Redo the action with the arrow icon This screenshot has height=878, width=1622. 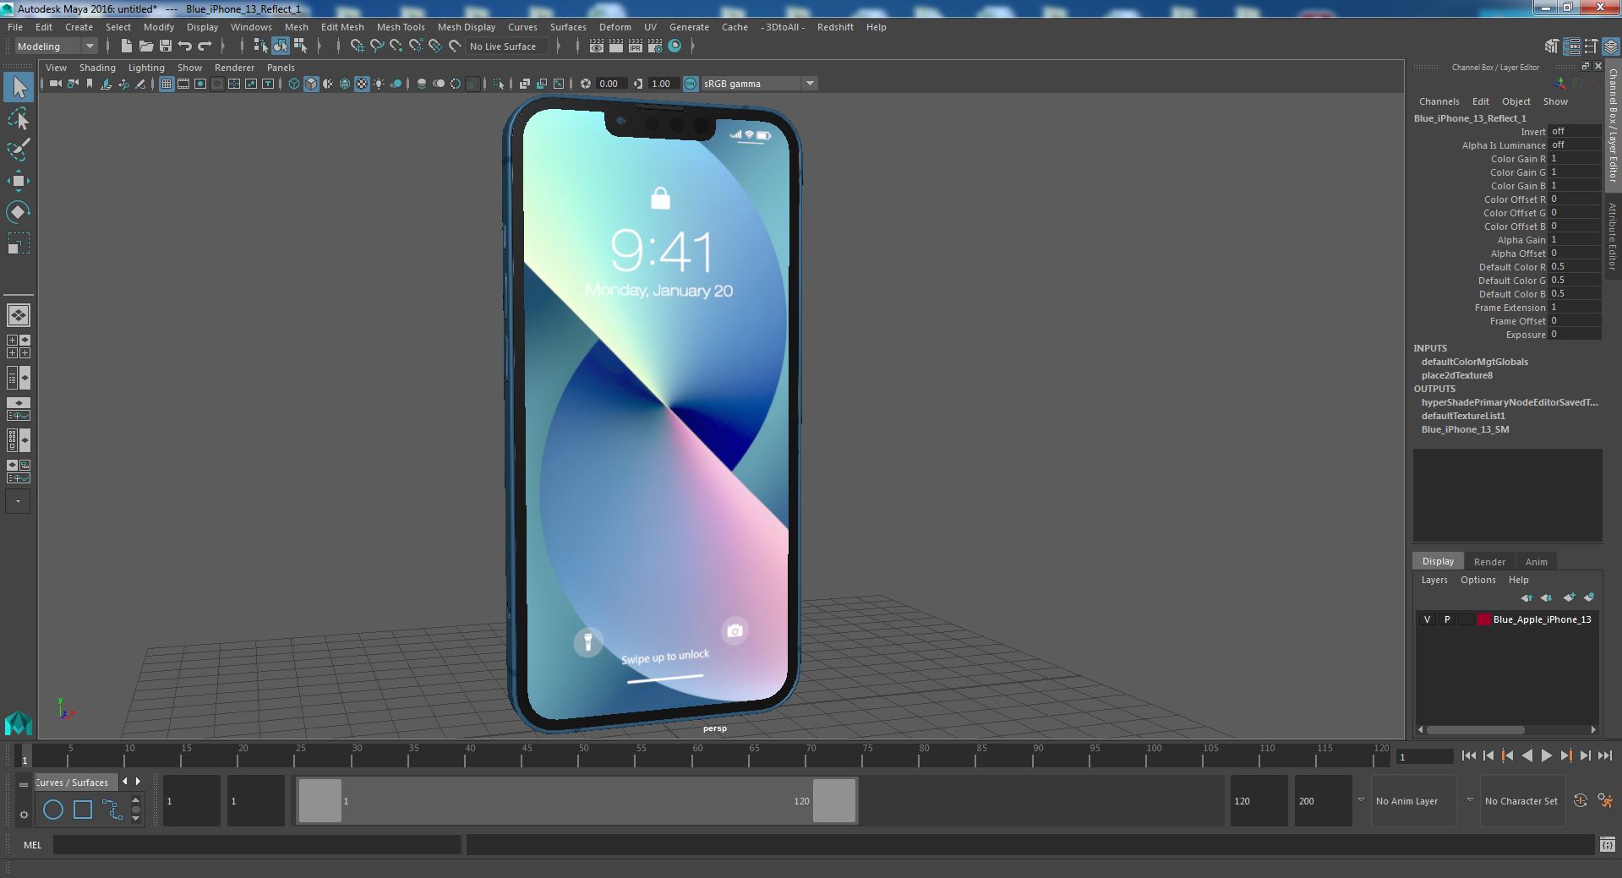(x=205, y=46)
